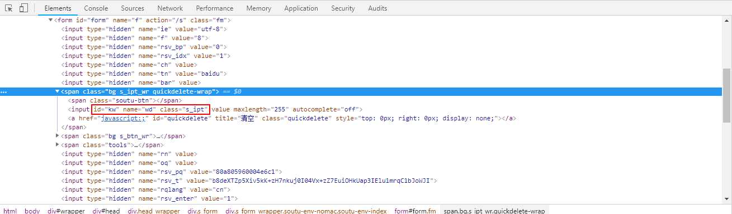Select the hidden input "rsv_enter" row

(150, 198)
